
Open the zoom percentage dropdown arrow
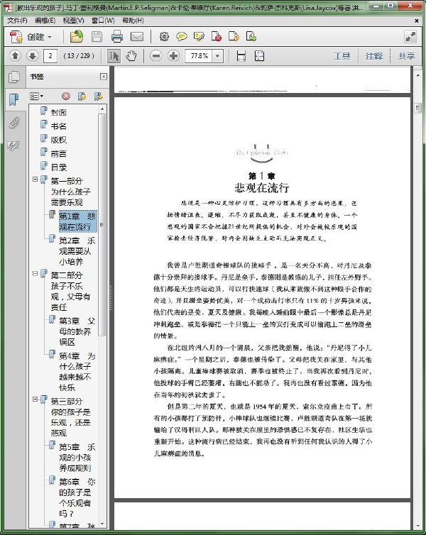[217, 55]
